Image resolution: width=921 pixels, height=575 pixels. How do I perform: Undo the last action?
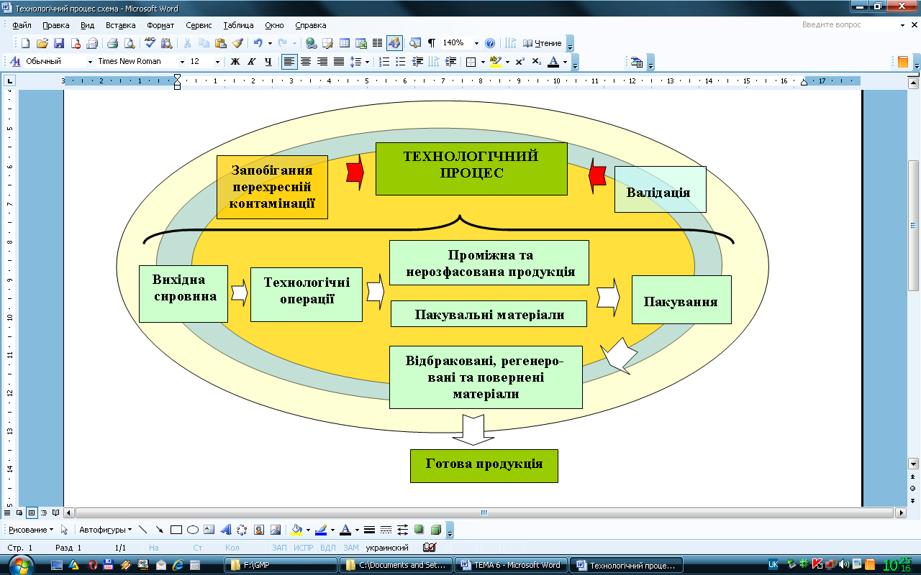pyautogui.click(x=258, y=43)
